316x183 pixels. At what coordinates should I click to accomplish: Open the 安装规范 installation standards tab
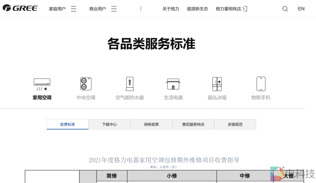235,124
